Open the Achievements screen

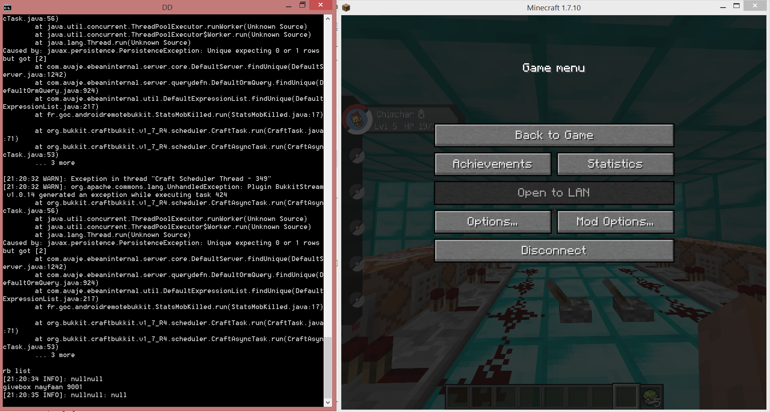[492, 164]
